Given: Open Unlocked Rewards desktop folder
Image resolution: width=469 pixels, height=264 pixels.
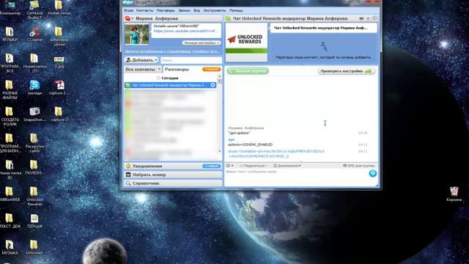Looking at the screenshot, I should coord(34,196).
